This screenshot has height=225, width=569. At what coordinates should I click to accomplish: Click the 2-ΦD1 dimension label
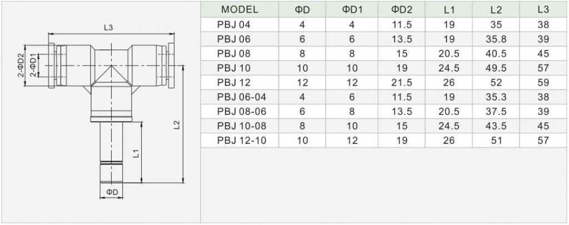[x=33, y=66]
